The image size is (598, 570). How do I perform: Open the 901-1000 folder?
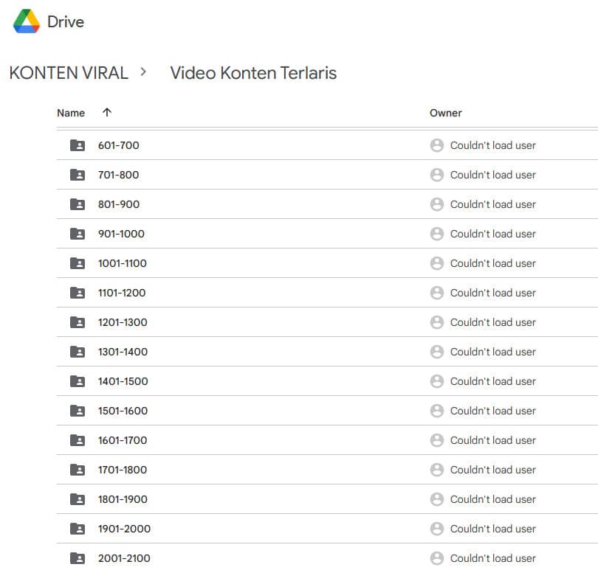(121, 234)
